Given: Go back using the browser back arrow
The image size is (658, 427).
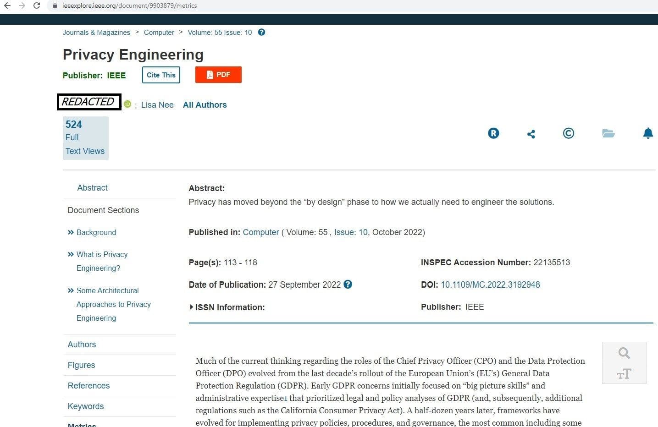Looking at the screenshot, I should coord(7,5).
